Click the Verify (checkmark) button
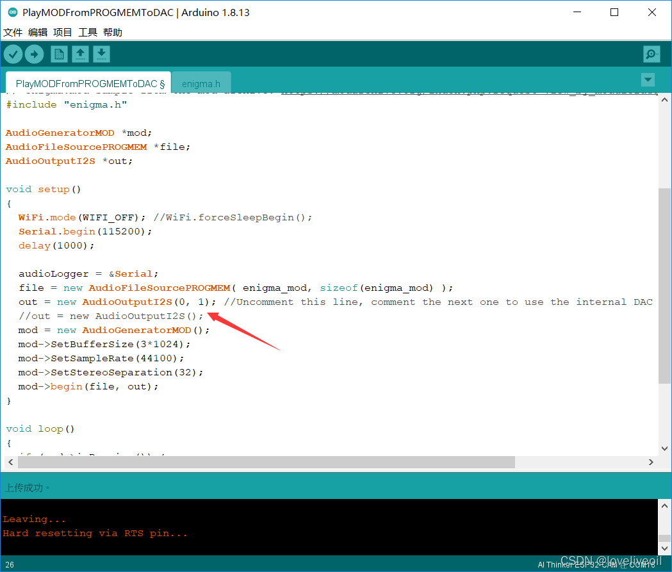The height and width of the screenshot is (572, 672). click(x=13, y=54)
